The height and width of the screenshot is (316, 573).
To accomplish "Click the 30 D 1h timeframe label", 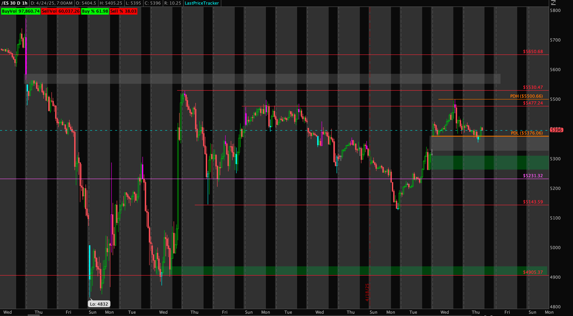I will click(x=18, y=3).
